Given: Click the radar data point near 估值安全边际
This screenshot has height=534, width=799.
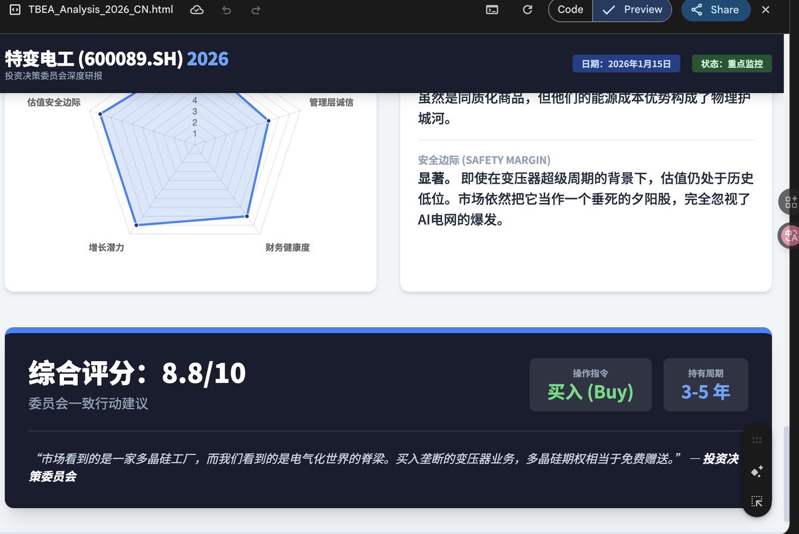Looking at the screenshot, I should pos(101,115).
